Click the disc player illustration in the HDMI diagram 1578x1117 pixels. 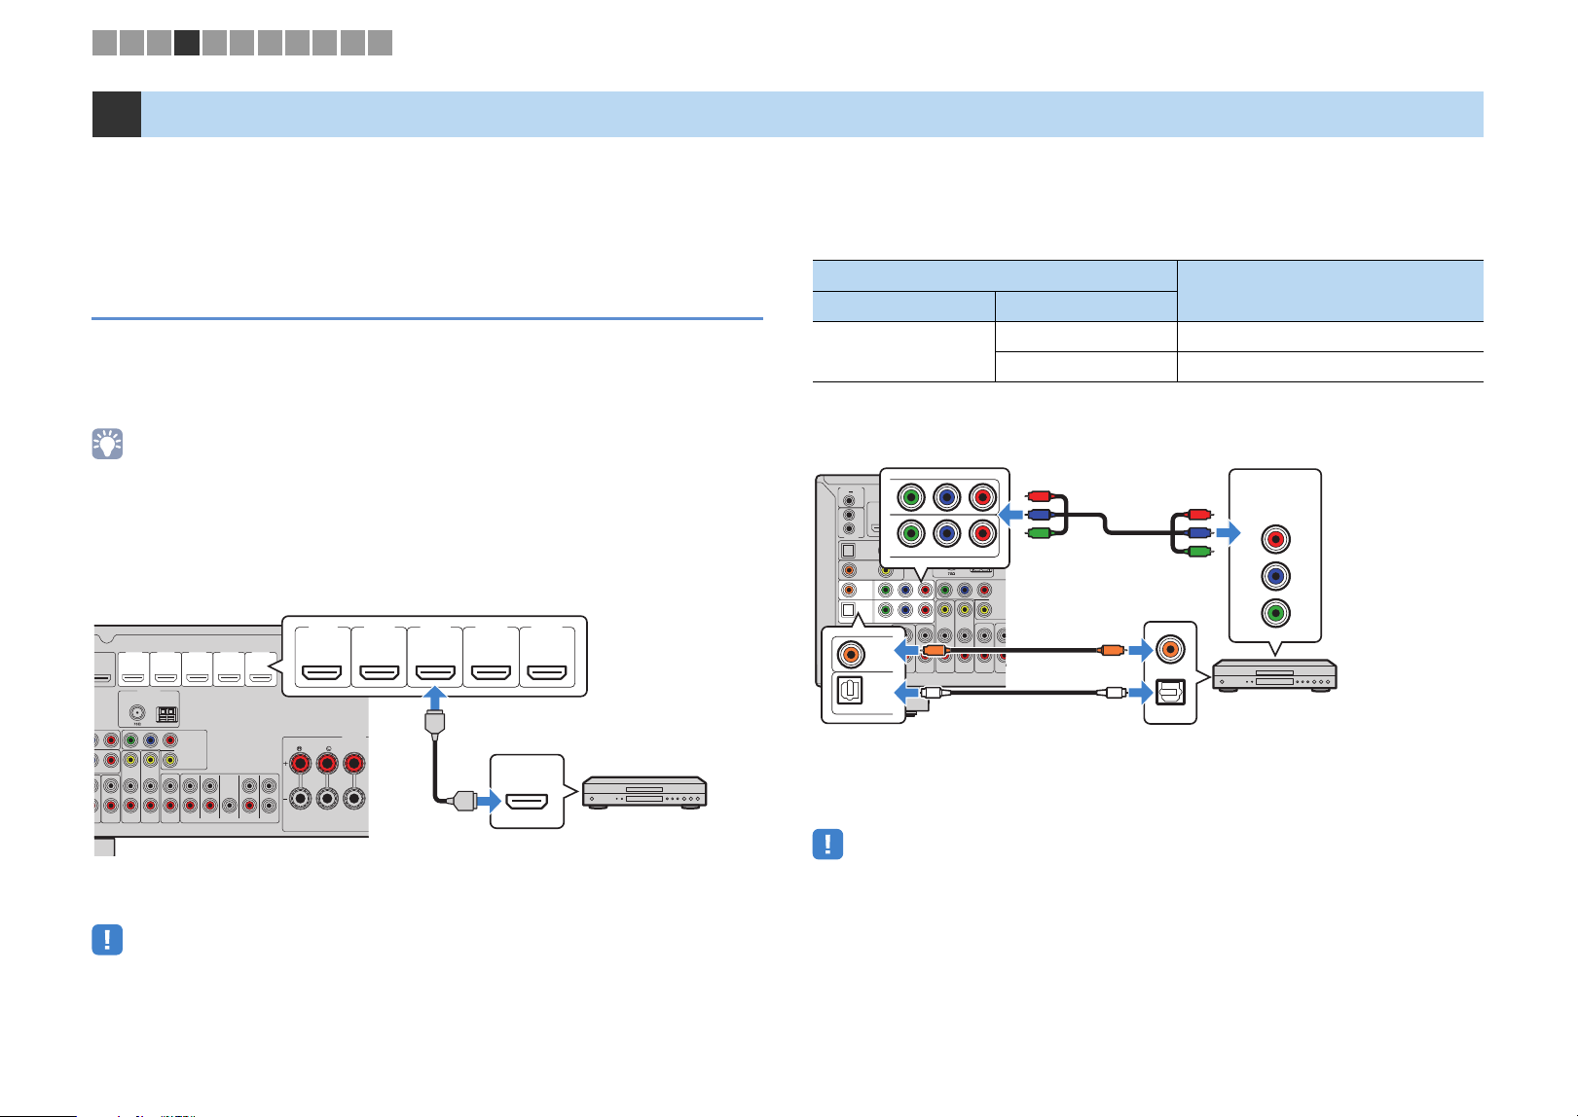tap(644, 791)
